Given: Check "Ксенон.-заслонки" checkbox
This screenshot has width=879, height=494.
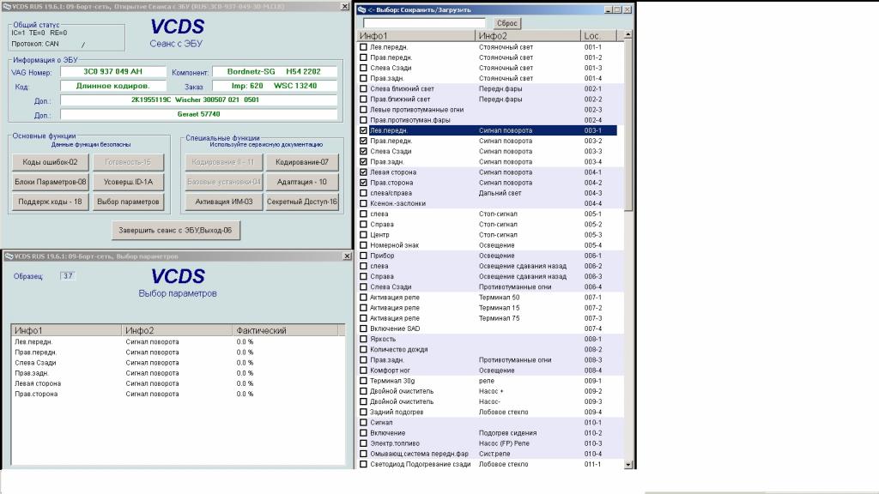Looking at the screenshot, I should pos(363,203).
